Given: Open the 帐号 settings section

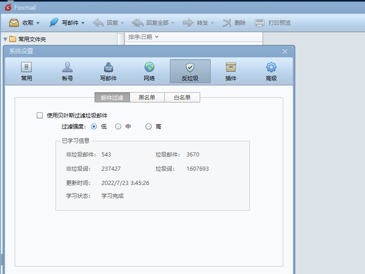Looking at the screenshot, I should (67, 71).
